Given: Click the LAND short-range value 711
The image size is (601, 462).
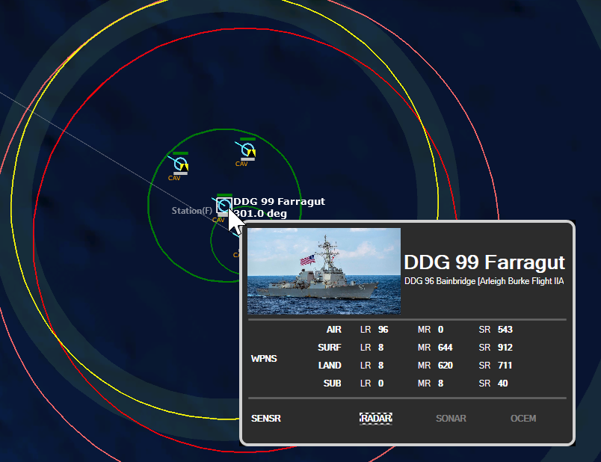Looking at the screenshot, I should click(505, 366).
